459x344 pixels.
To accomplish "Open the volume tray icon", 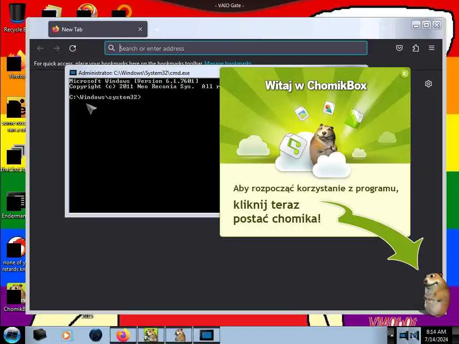I will [x=415, y=335].
